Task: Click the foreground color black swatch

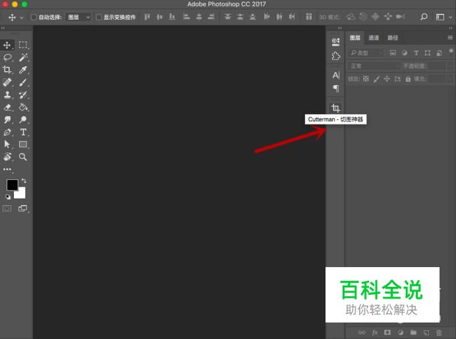Action: 13,185
